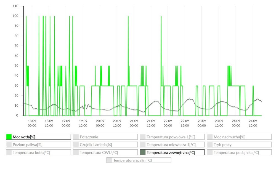This screenshot has height=177, width=276.
Task: Click the gray swatch beside Połączenie
Action: 76,137
